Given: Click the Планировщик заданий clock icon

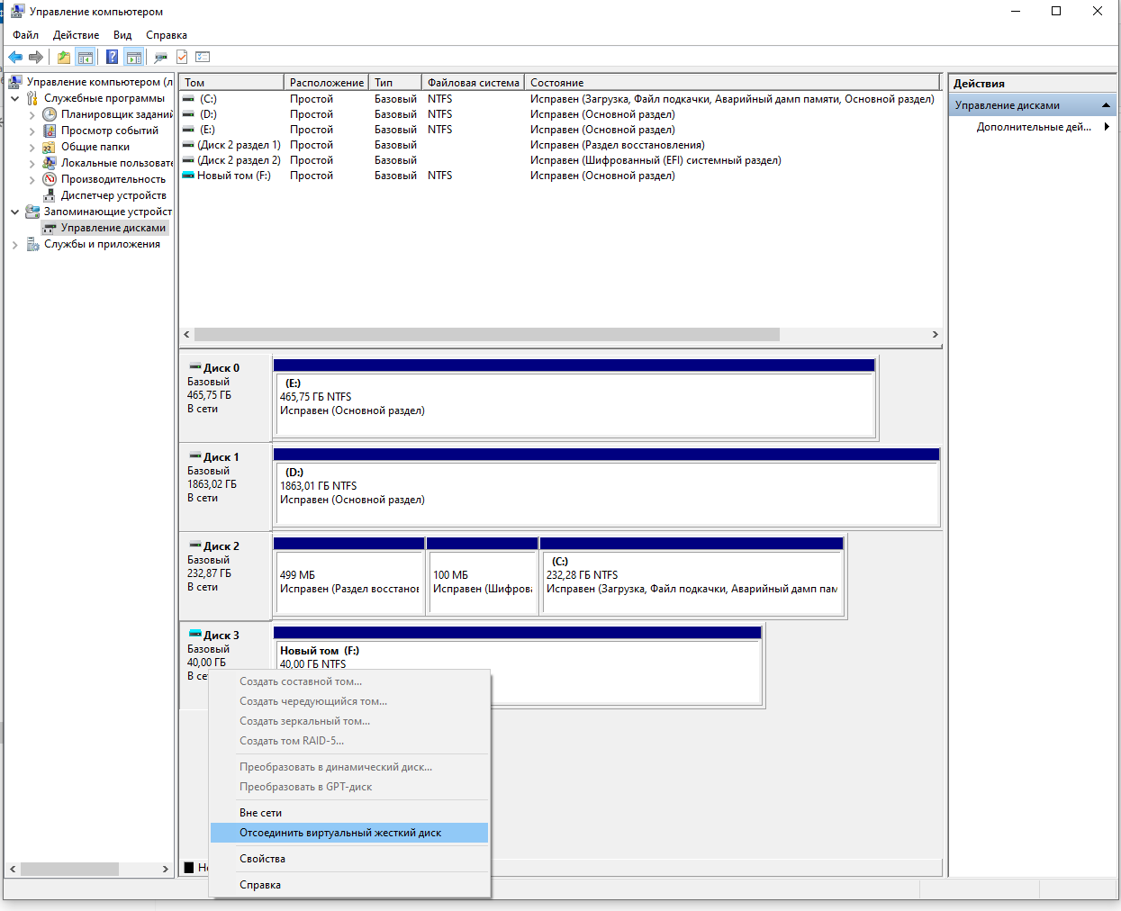Looking at the screenshot, I should tap(50, 114).
